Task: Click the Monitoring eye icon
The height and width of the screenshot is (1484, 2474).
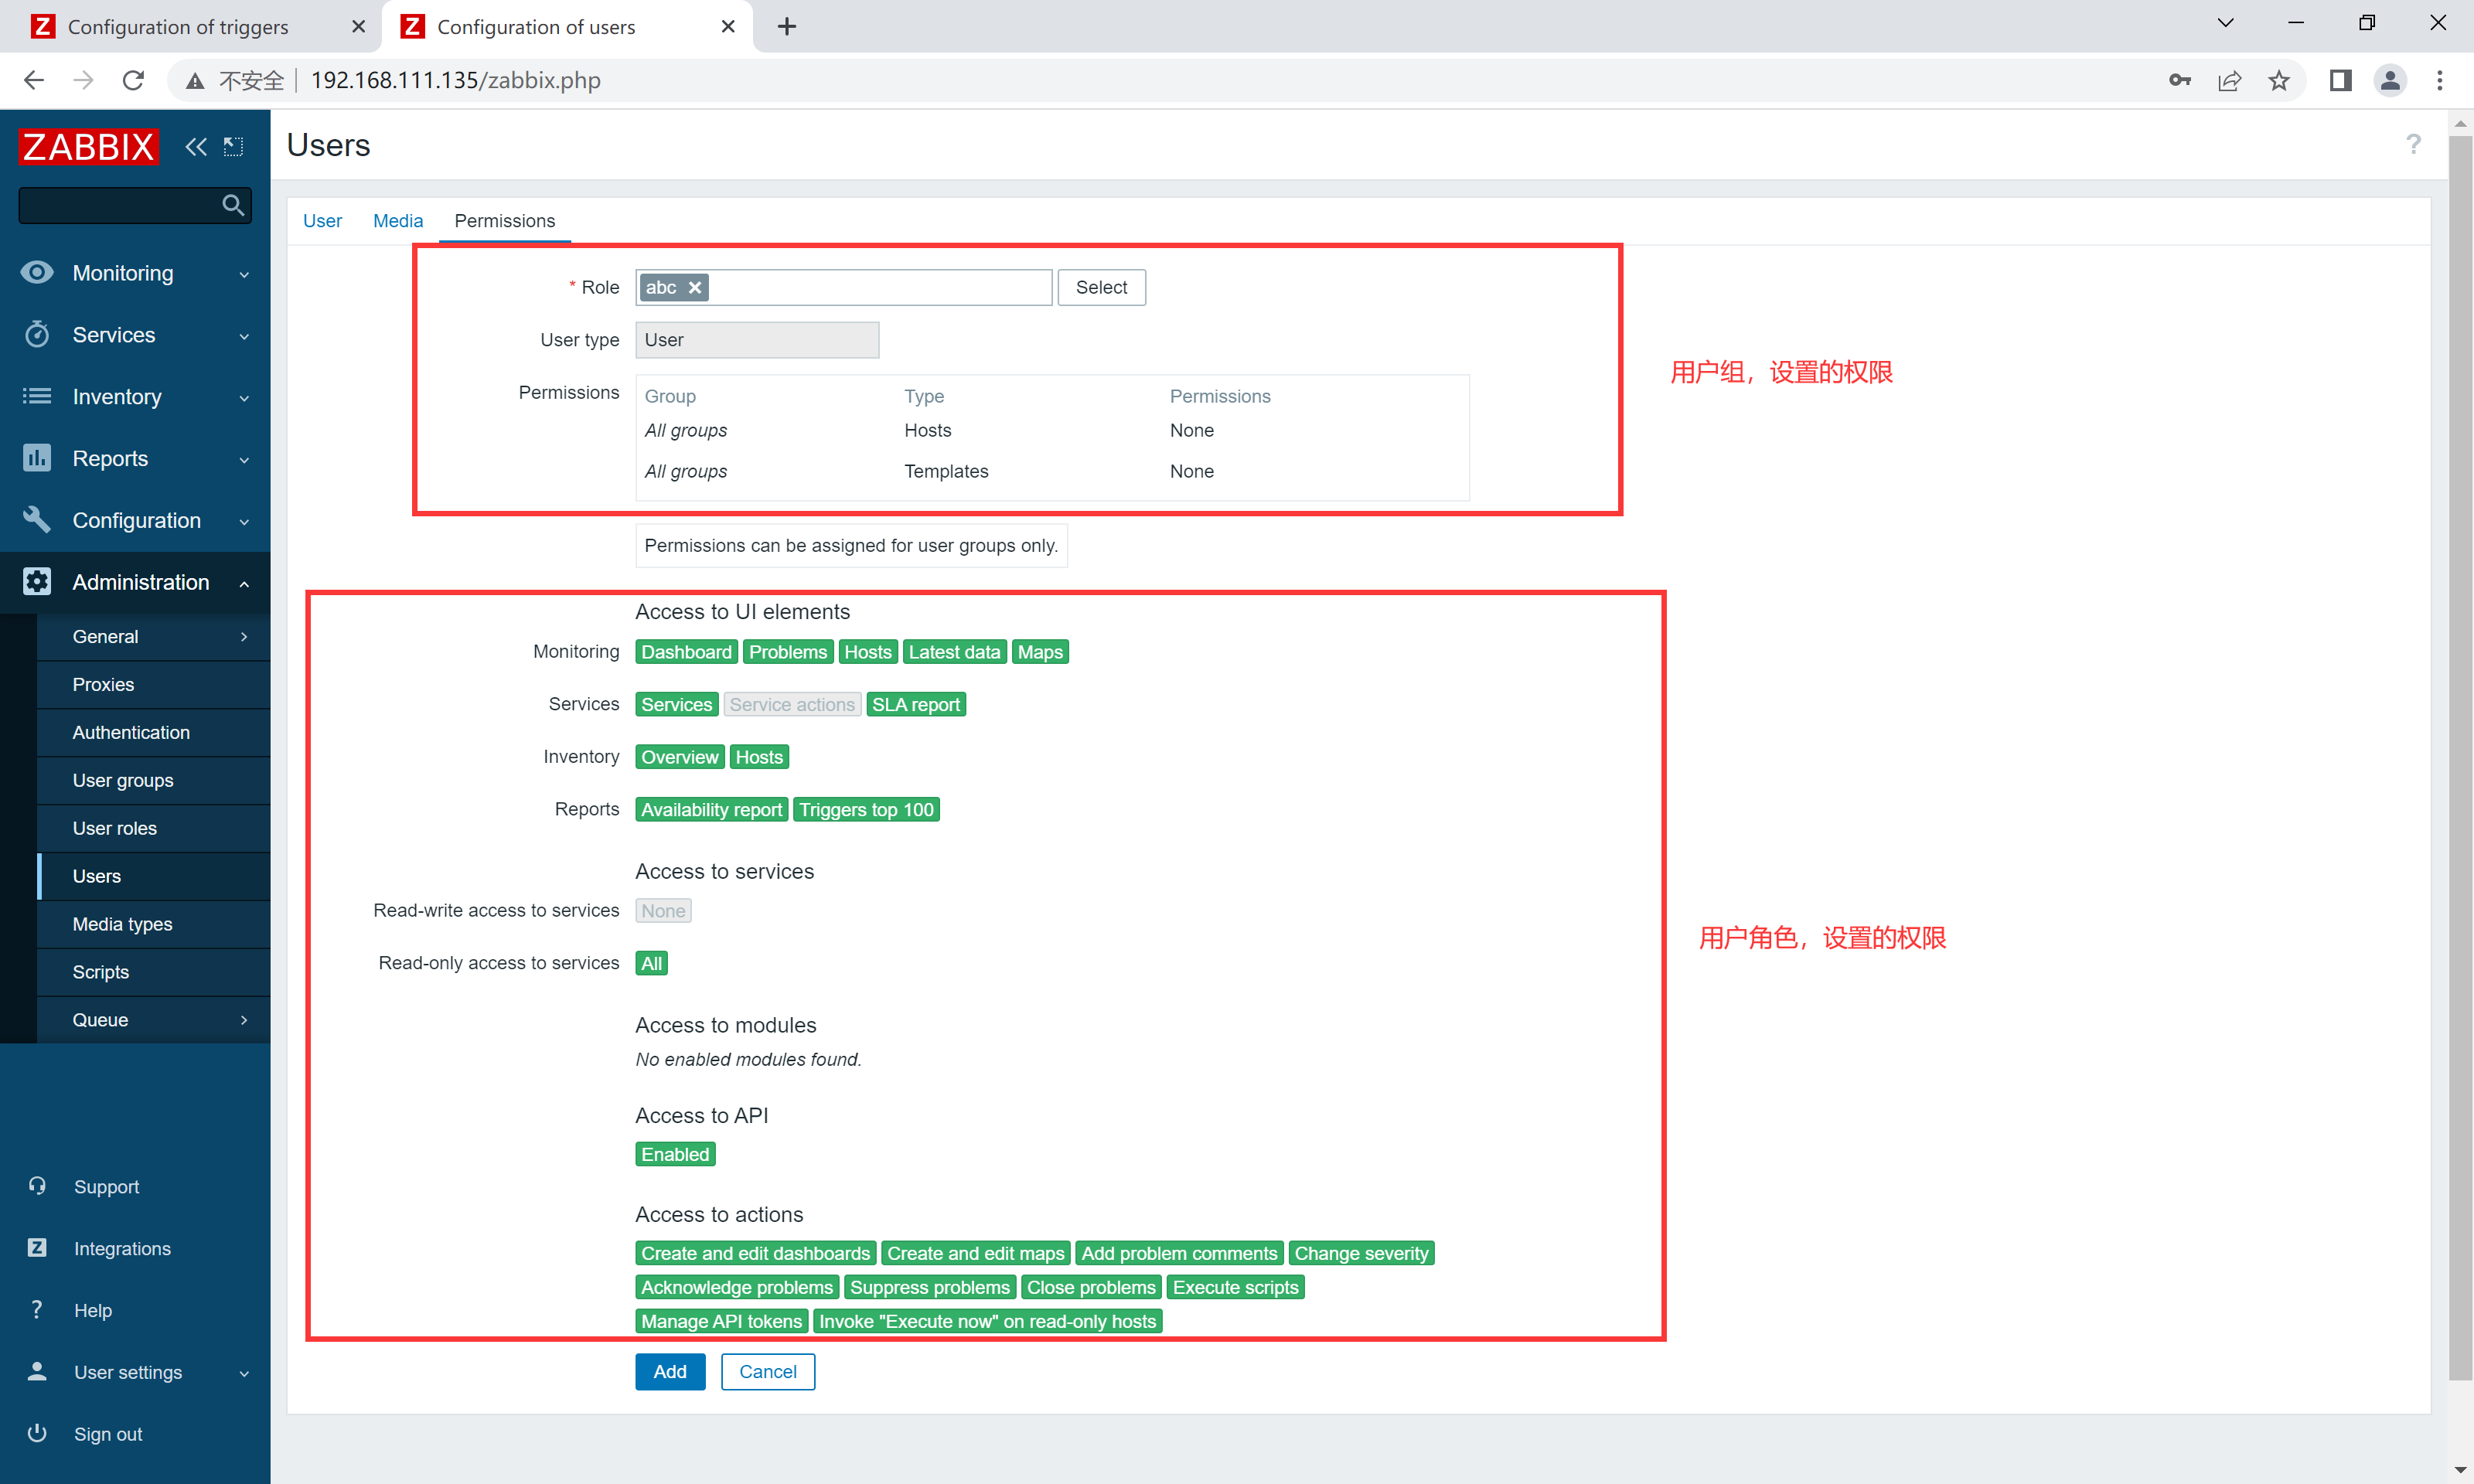Action: tap(37, 272)
